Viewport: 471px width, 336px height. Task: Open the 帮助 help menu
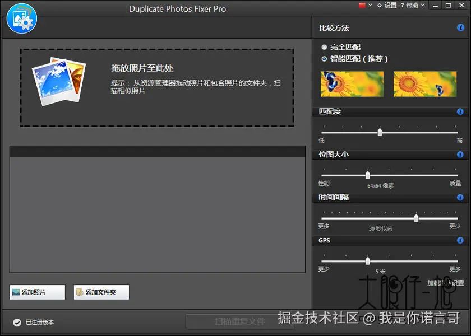point(413,5)
